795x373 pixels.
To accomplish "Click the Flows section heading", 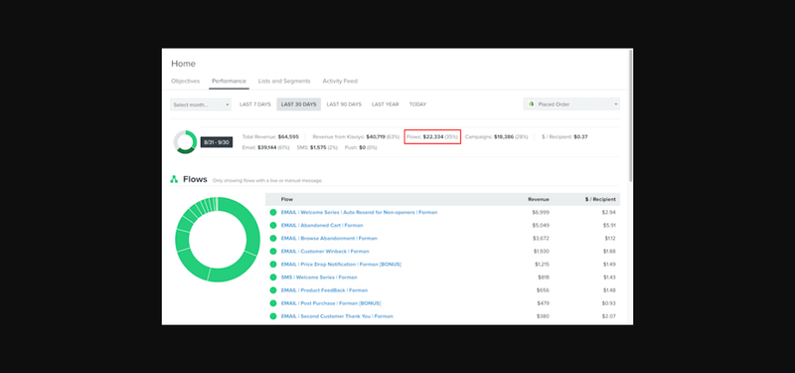I will [x=195, y=179].
